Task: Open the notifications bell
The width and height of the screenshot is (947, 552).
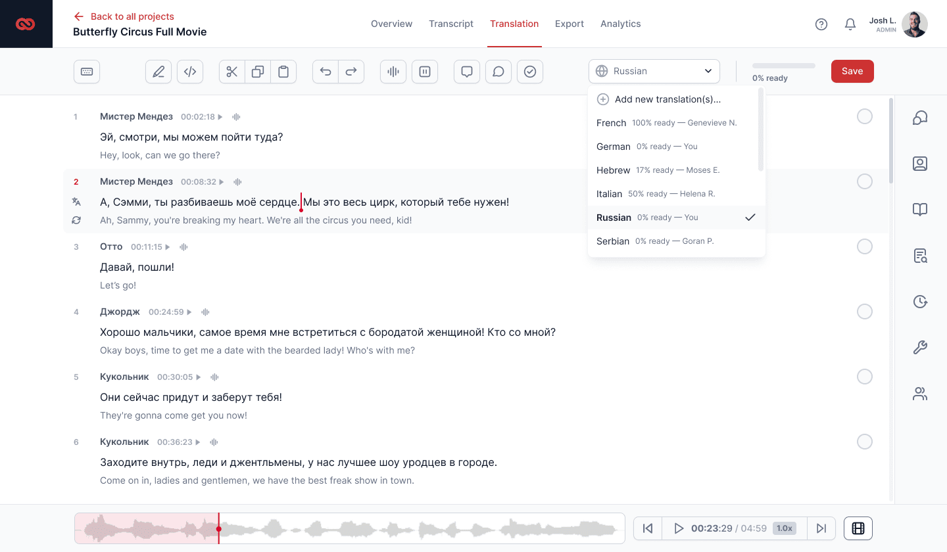Action: point(850,24)
